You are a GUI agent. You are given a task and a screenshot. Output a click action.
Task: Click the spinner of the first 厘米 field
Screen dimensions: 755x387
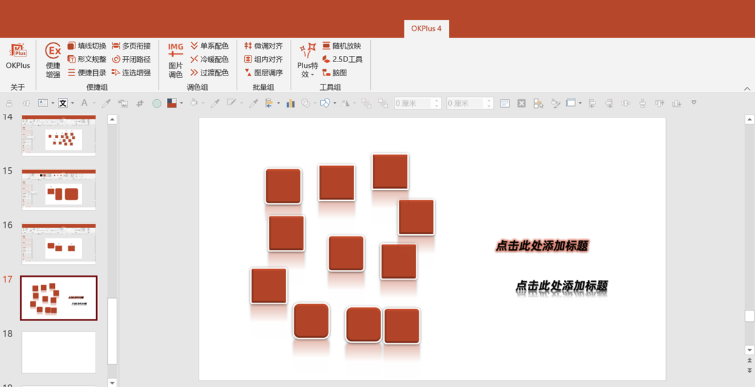[x=437, y=103]
